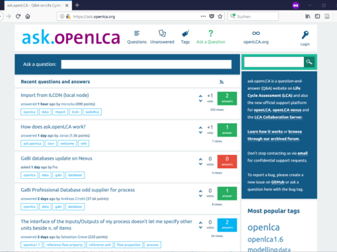
Task: Open the Questions nav icon
Action: pyautogui.click(x=137, y=34)
